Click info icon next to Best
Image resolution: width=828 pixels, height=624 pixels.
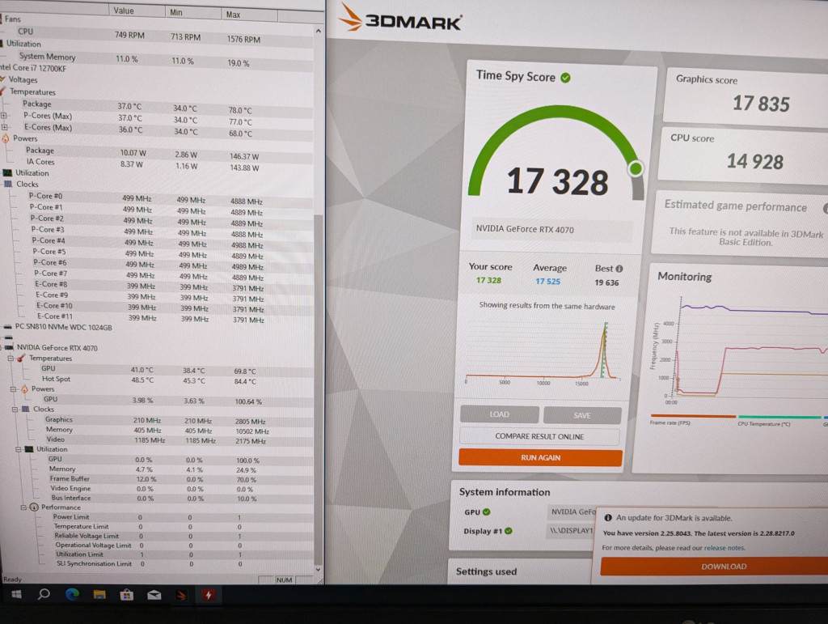(619, 269)
